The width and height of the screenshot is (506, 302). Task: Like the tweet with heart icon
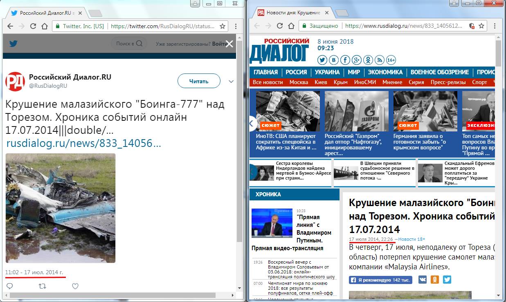[x=75, y=286]
